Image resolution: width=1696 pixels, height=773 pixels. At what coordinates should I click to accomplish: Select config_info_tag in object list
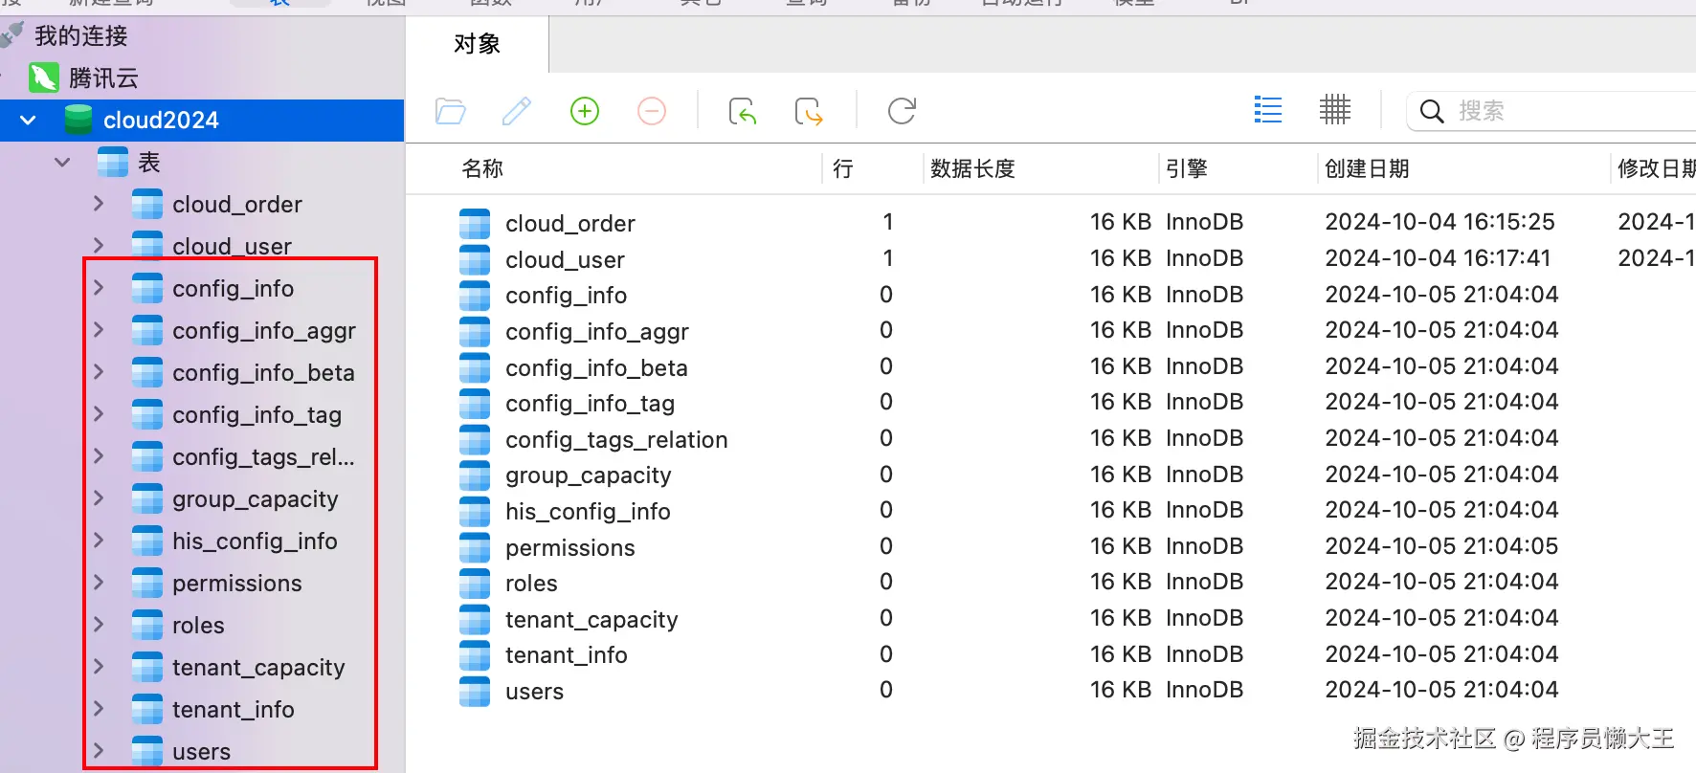pos(590,404)
